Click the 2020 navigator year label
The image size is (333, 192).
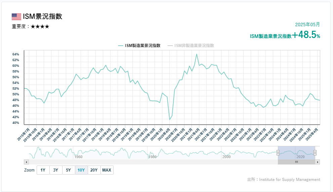[300, 157]
